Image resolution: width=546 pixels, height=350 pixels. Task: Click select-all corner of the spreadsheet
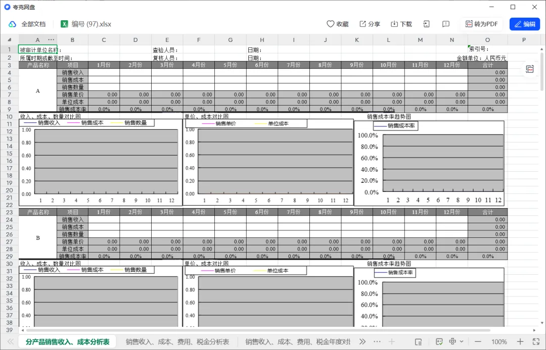(x=10, y=40)
